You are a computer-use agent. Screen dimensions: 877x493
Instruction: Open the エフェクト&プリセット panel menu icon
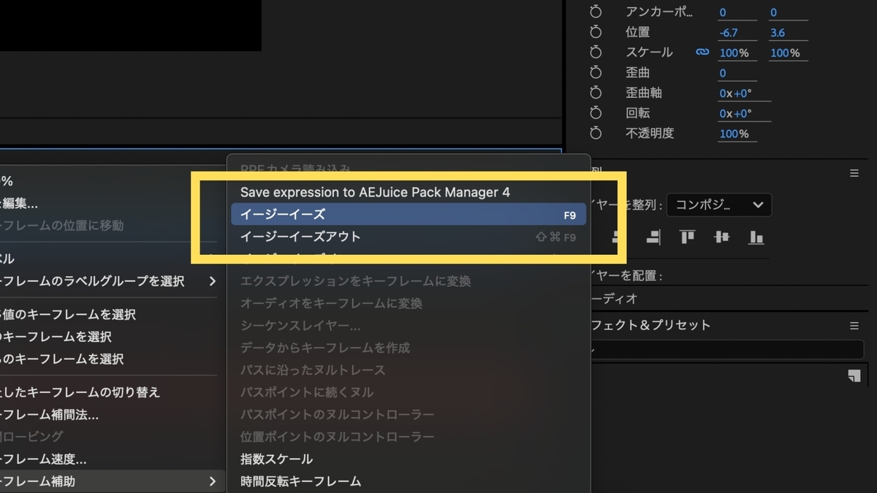[854, 326]
